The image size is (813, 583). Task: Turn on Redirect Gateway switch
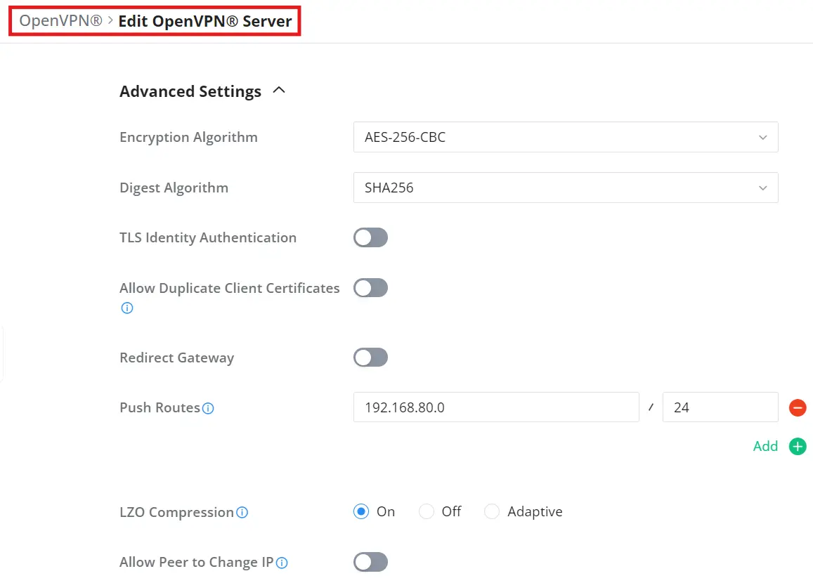(371, 358)
